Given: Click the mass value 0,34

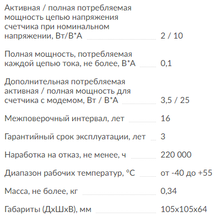Looking at the screenshot, I should [169, 191].
